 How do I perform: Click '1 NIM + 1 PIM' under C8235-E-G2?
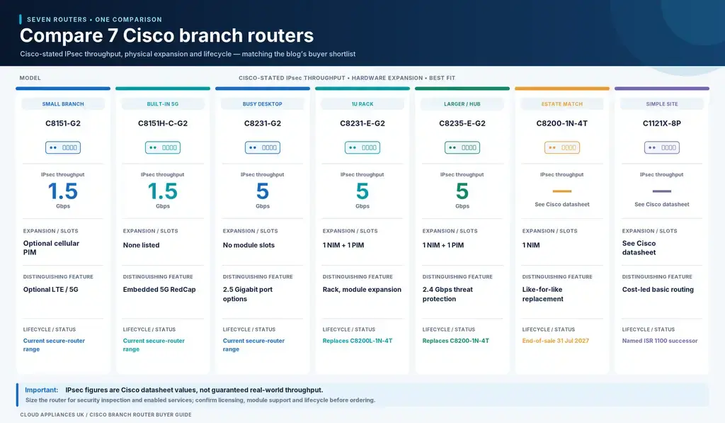[443, 245]
